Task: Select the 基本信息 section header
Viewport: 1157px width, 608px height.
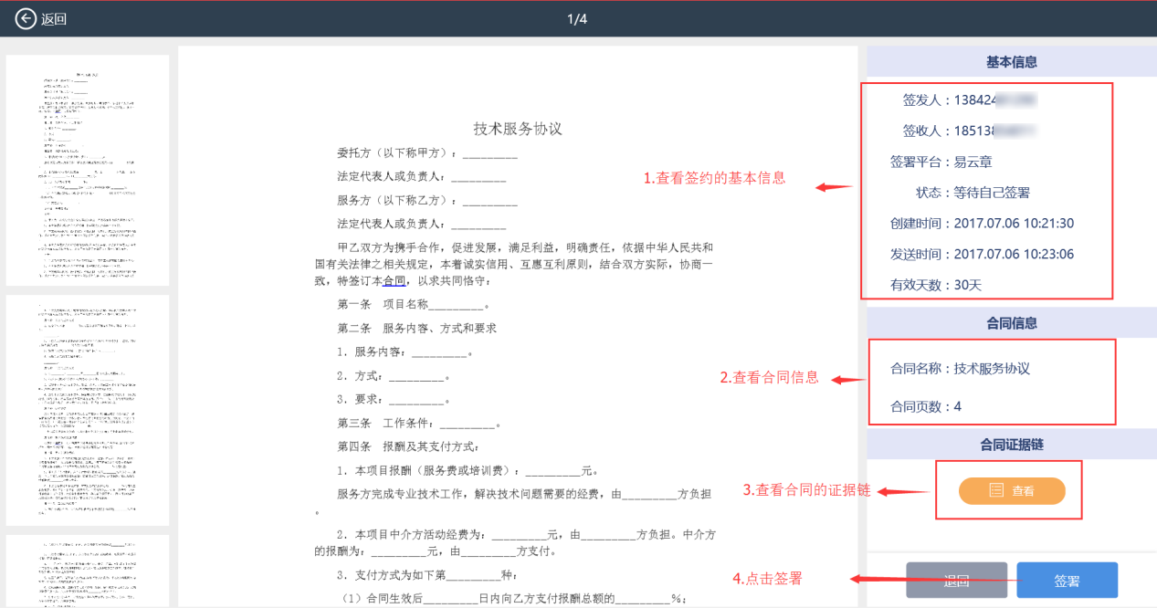Action: point(1011,62)
